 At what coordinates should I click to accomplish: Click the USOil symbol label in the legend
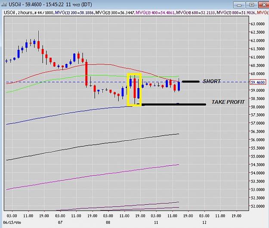click(x=9, y=13)
